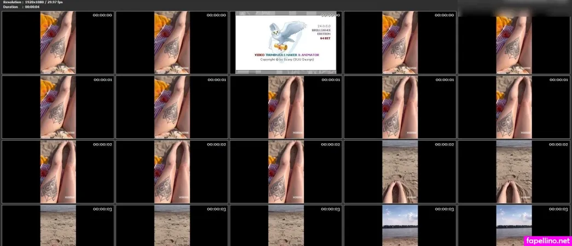This screenshot has height=246, width=572.
Task: Click the "BRILLIANCE EDITION" label on the splash
Action: [321, 32]
